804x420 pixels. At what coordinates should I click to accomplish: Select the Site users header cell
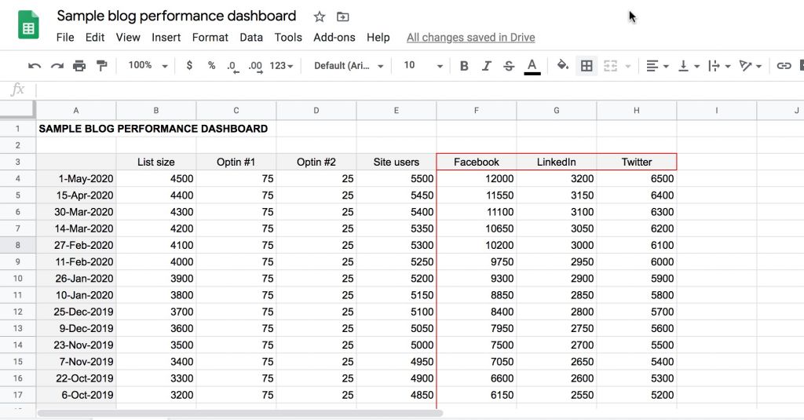coord(397,162)
